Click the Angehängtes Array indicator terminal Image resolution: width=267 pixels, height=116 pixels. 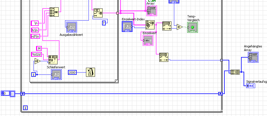(x=253, y=57)
